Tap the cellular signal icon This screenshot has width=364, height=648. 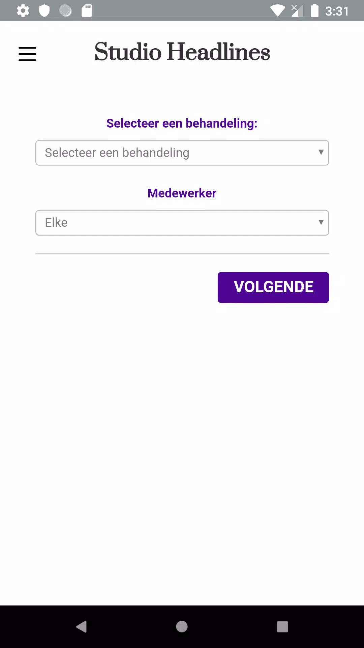(x=297, y=11)
